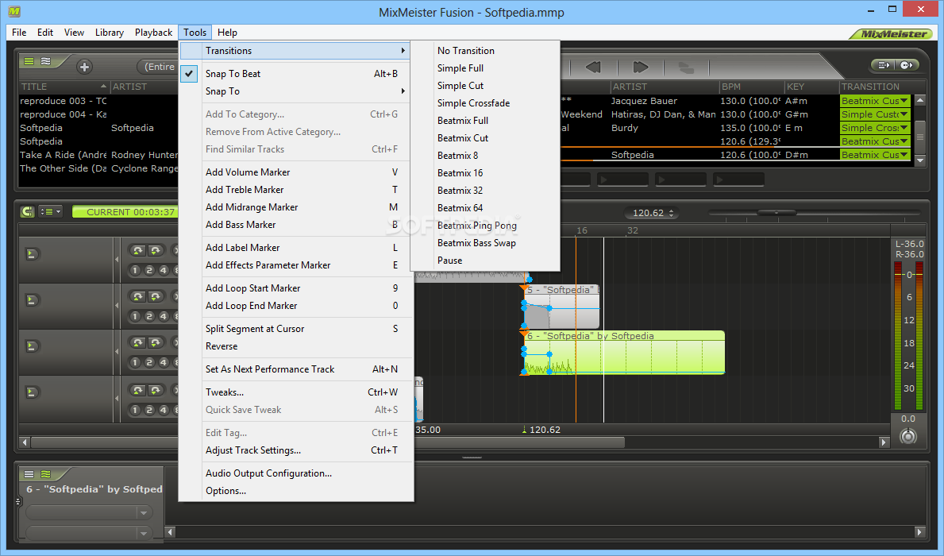Click the fourth timeline track play icon

(32, 392)
